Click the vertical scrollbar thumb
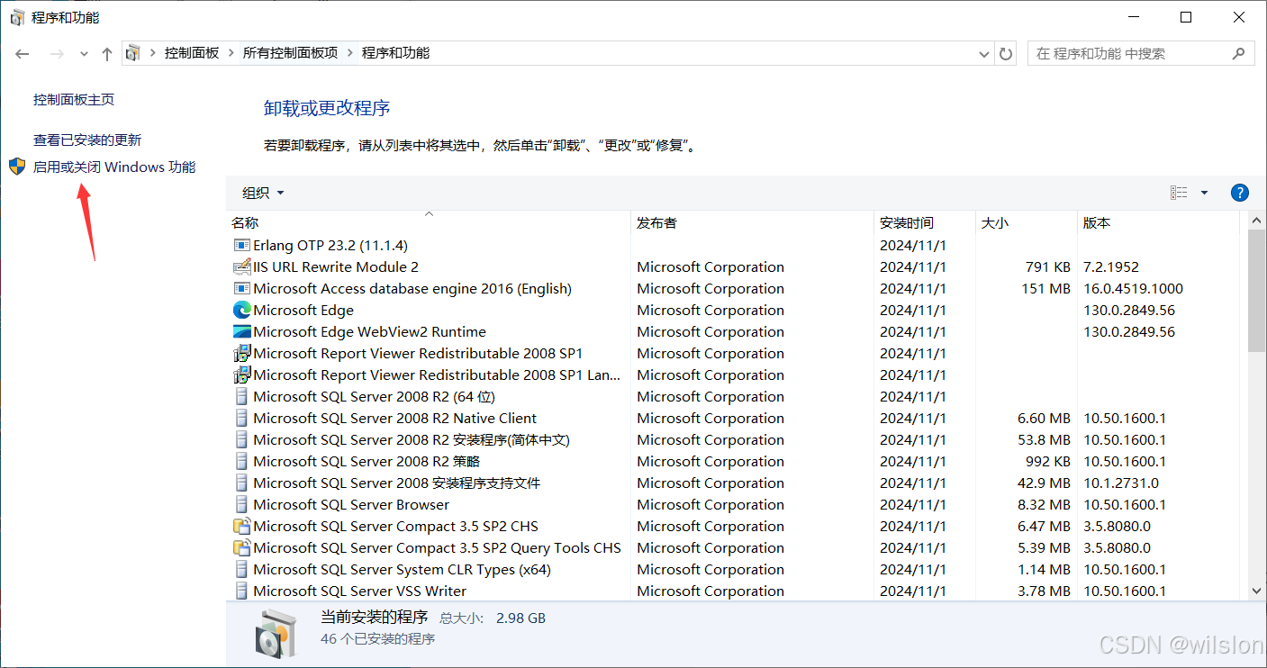The image size is (1267, 668). (x=1257, y=291)
